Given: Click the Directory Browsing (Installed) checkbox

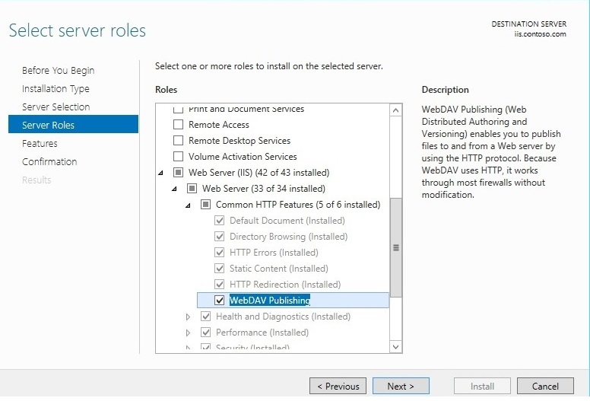Looking at the screenshot, I should point(220,237).
